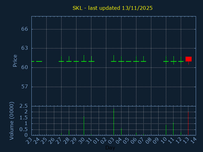Select the 66 price tick label

click(25, 29)
